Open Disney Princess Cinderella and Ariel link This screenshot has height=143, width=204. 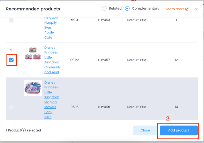53,60
